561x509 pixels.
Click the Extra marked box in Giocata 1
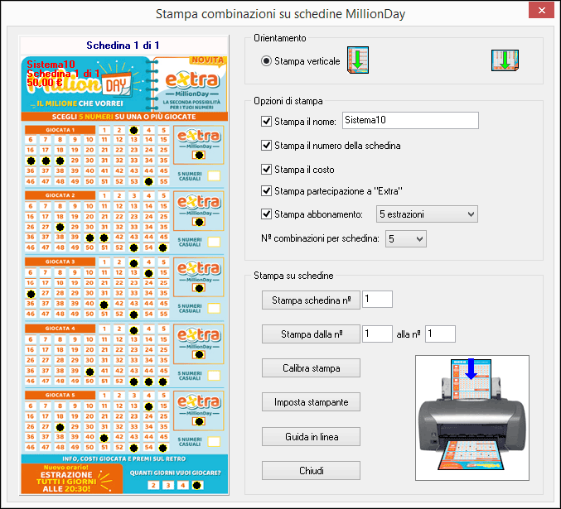click(199, 155)
